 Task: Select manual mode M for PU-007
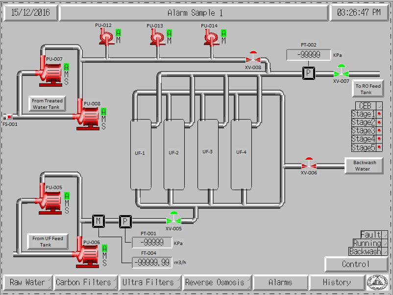click(67, 74)
